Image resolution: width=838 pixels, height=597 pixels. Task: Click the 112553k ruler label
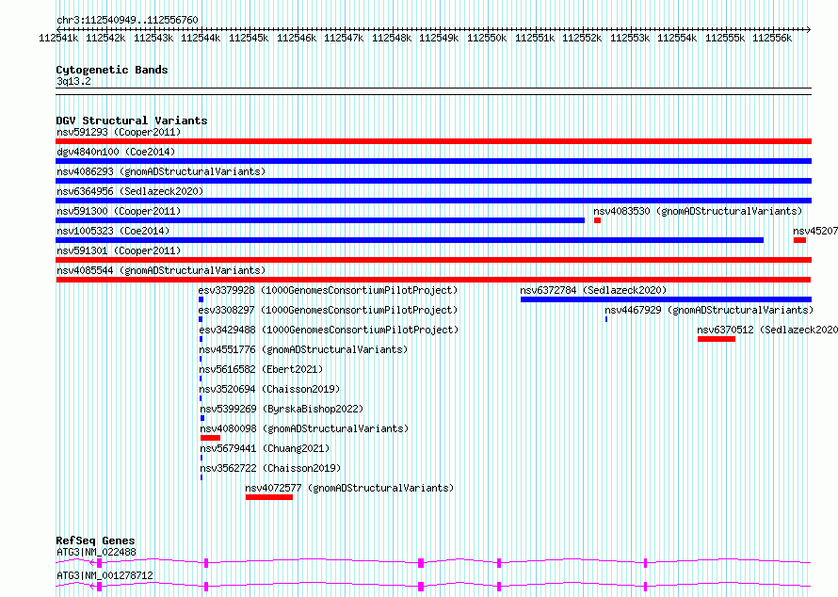pyautogui.click(x=630, y=39)
